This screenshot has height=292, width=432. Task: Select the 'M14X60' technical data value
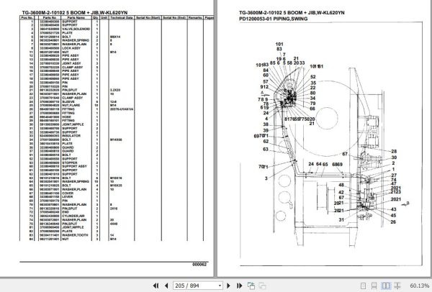(116, 140)
